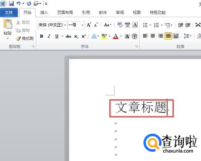The width and height of the screenshot is (201, 161).
Task: Clear formatting with the eraser icon
Action: (x=120, y=25)
